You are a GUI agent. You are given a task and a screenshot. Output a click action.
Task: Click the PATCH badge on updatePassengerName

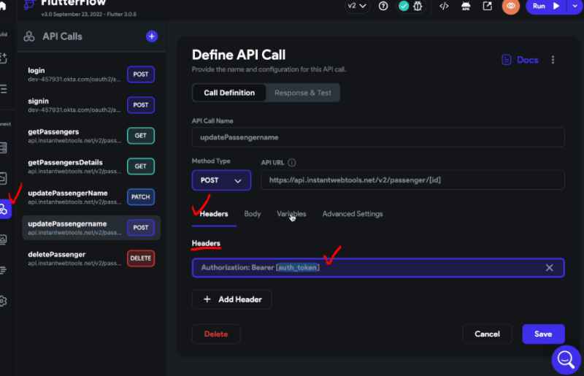[x=141, y=196]
